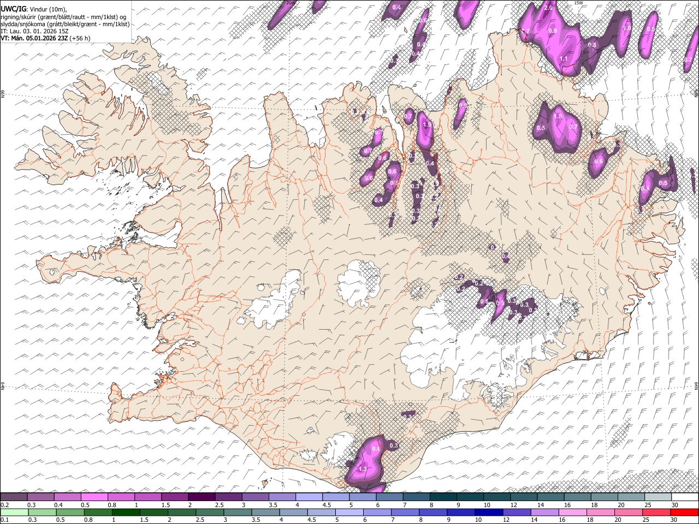
Task: Click the '(+56 h)' forecast offset text
Action: pyautogui.click(x=80, y=38)
